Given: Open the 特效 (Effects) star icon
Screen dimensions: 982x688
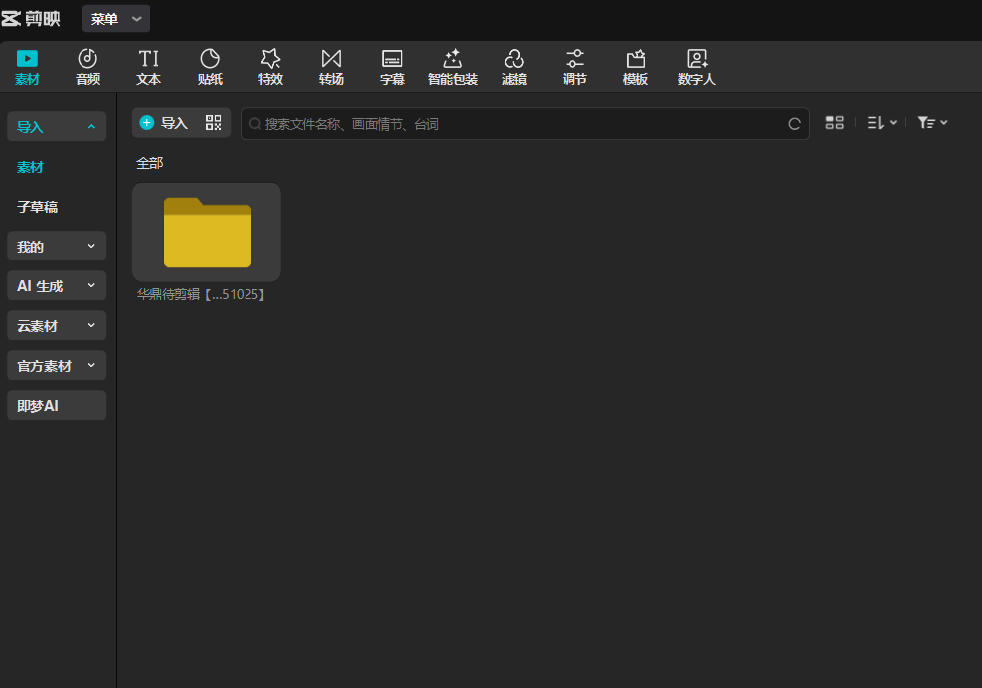Looking at the screenshot, I should (270, 60).
